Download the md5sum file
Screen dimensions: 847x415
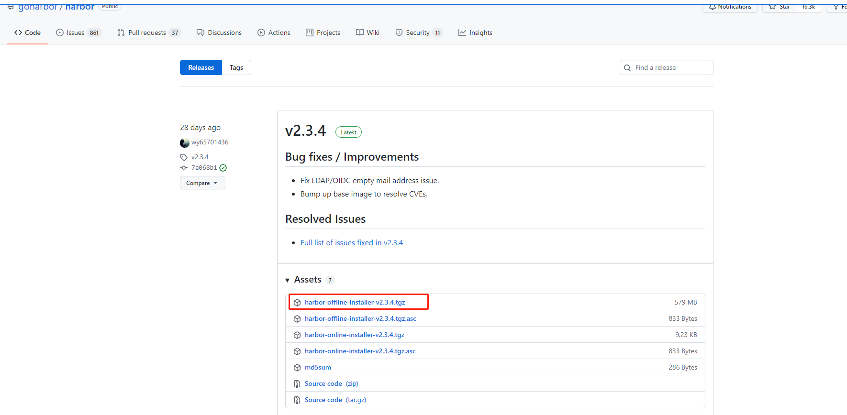click(x=318, y=367)
